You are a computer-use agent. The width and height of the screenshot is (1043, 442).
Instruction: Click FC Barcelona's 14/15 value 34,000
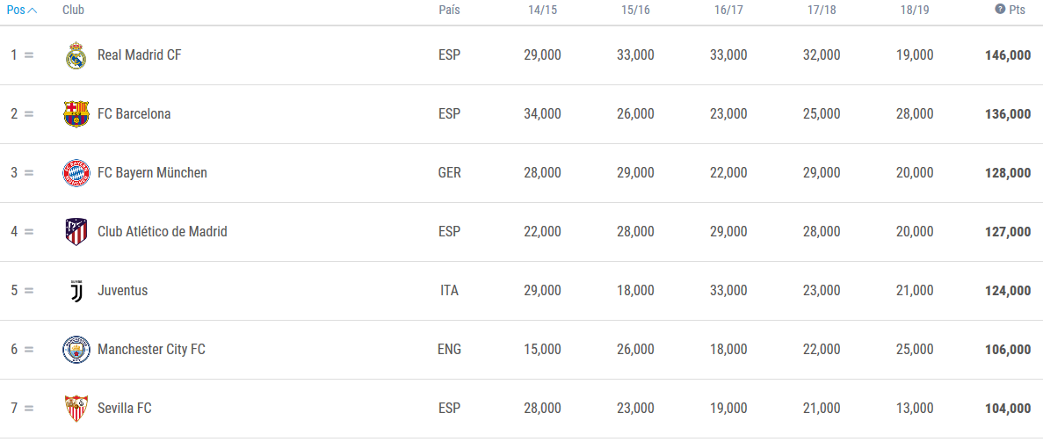[x=542, y=114]
